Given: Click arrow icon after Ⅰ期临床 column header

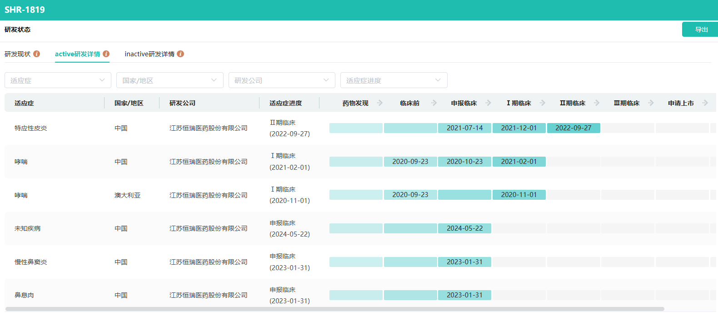Looking at the screenshot, I should 543,103.
